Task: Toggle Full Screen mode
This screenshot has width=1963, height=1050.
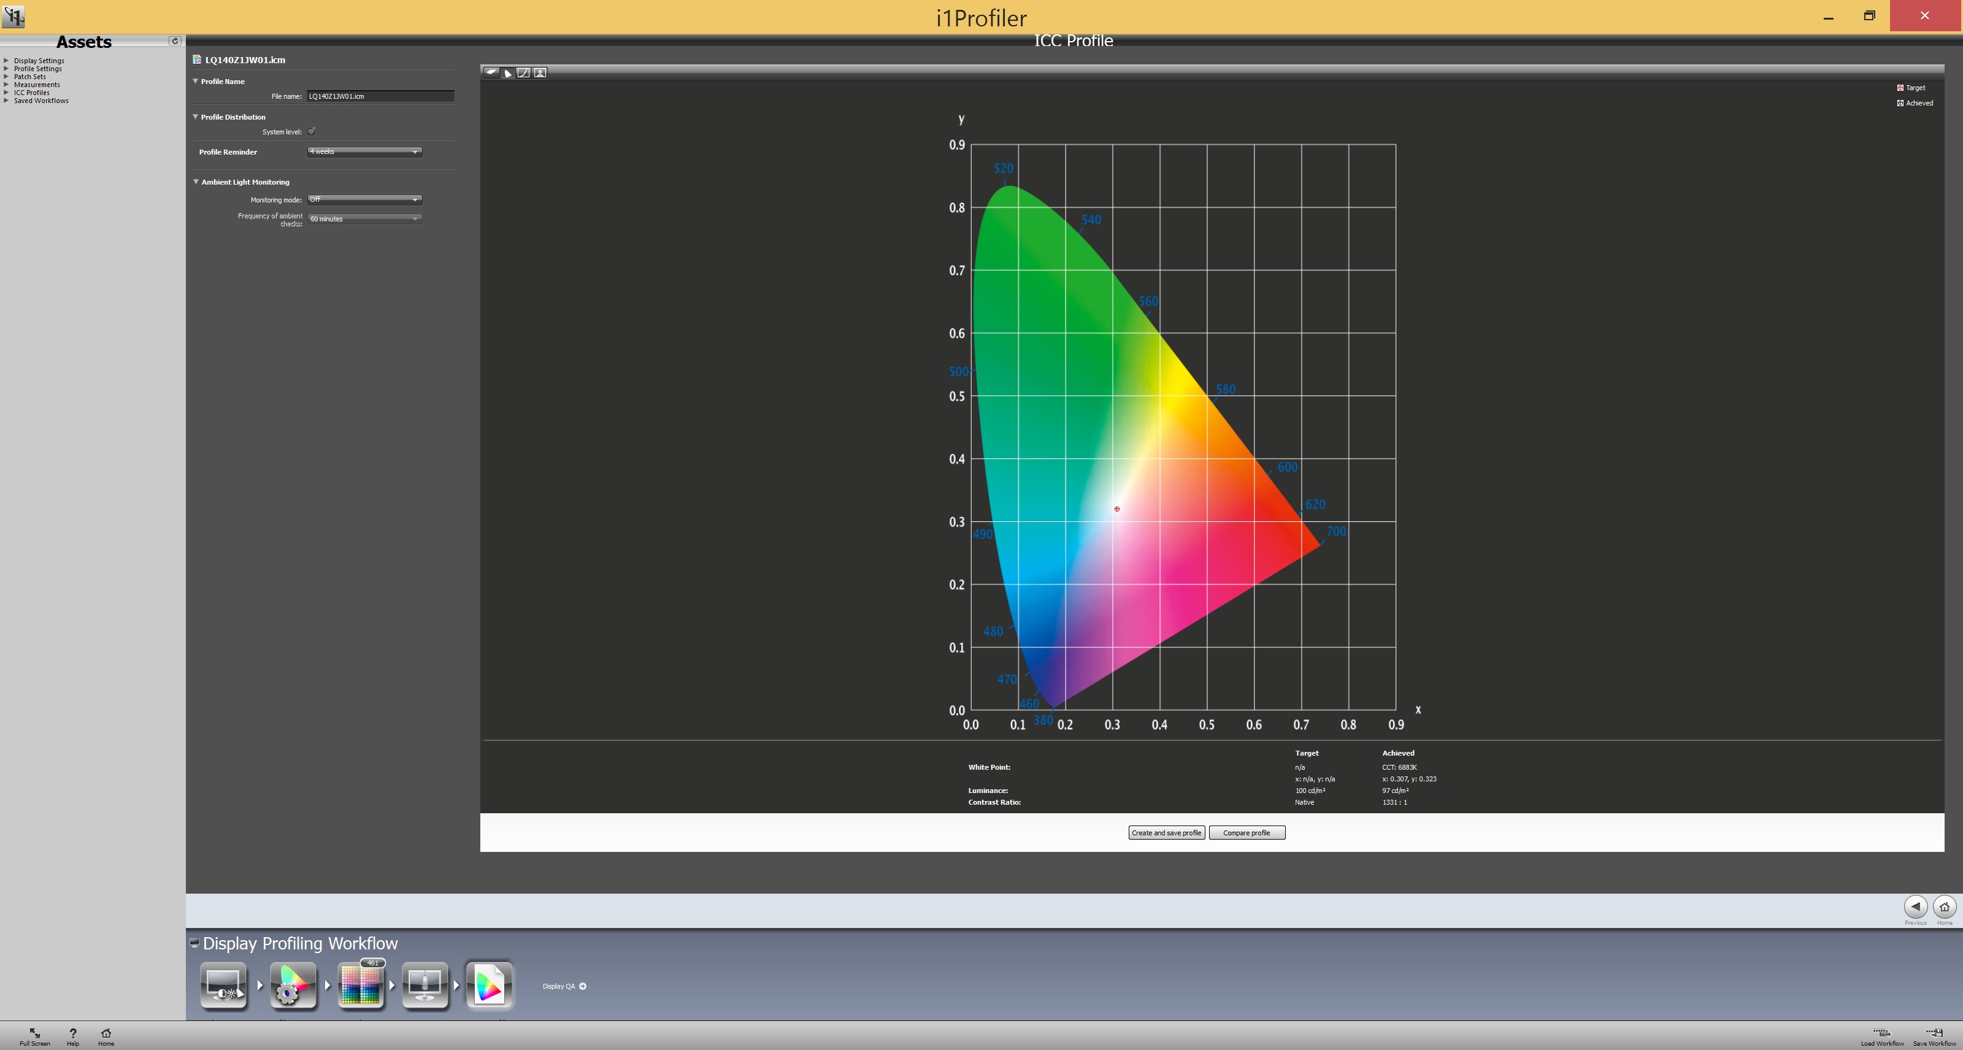Action: tap(35, 1037)
